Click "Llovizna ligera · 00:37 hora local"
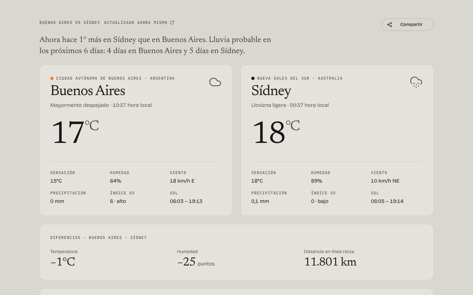473x295 pixels. tap(290, 105)
